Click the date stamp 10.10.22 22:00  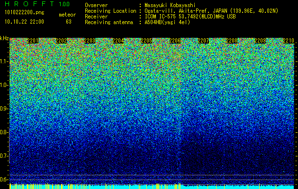point(24,22)
